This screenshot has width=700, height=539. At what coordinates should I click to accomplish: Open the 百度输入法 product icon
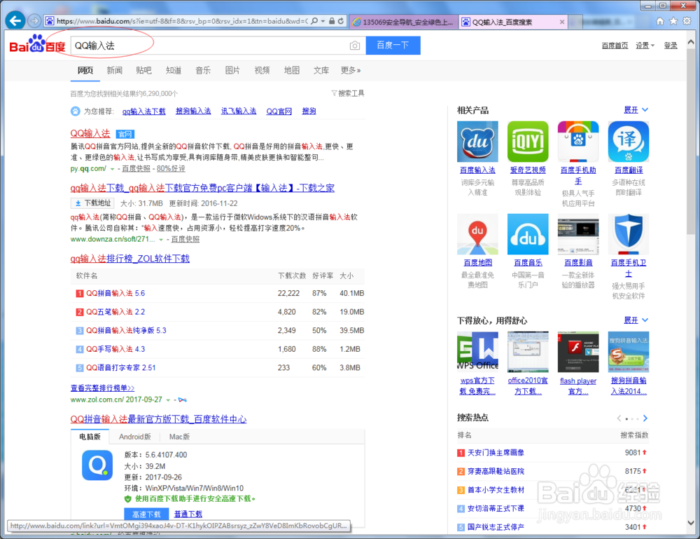(x=477, y=142)
